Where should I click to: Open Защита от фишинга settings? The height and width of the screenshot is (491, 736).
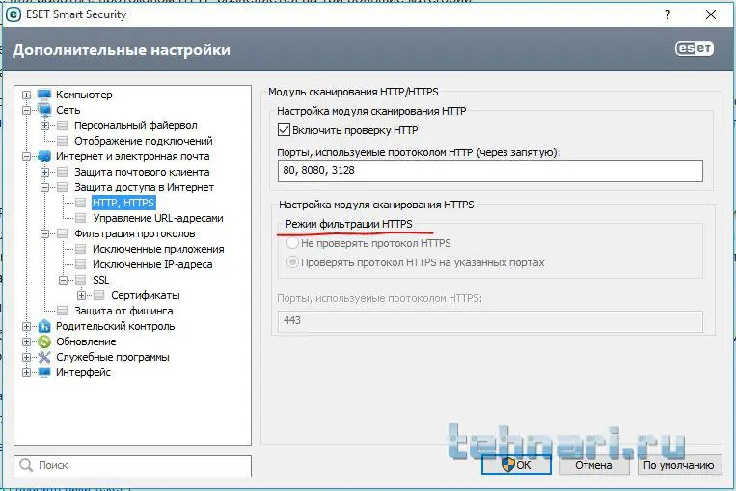point(123,311)
